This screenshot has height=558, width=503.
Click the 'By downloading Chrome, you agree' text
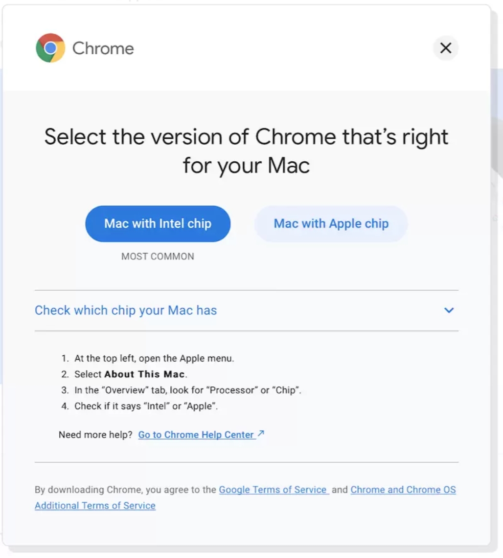click(x=125, y=490)
